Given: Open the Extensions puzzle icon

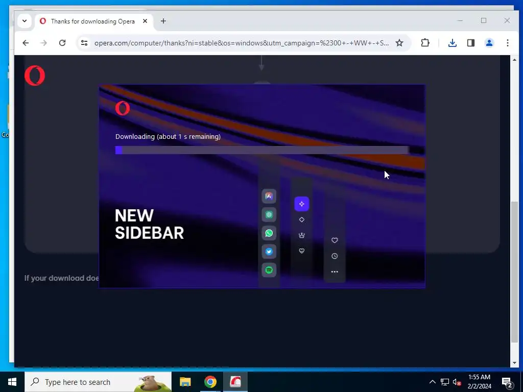Looking at the screenshot, I should point(425,43).
